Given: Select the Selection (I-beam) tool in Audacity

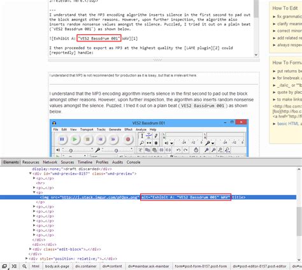Looking at the screenshot, I should 142,136.
